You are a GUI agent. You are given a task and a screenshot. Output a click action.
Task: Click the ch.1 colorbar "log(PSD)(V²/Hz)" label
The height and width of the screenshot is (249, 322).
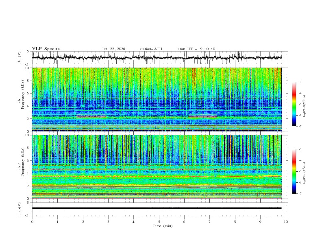click(x=304, y=106)
